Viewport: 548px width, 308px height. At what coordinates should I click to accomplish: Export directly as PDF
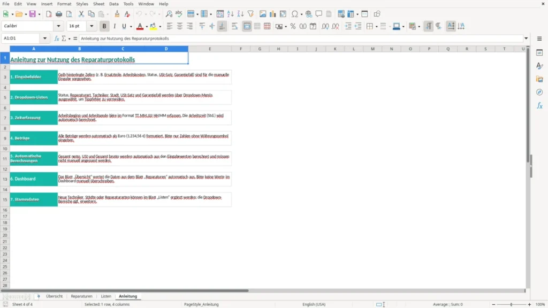pos(49,14)
